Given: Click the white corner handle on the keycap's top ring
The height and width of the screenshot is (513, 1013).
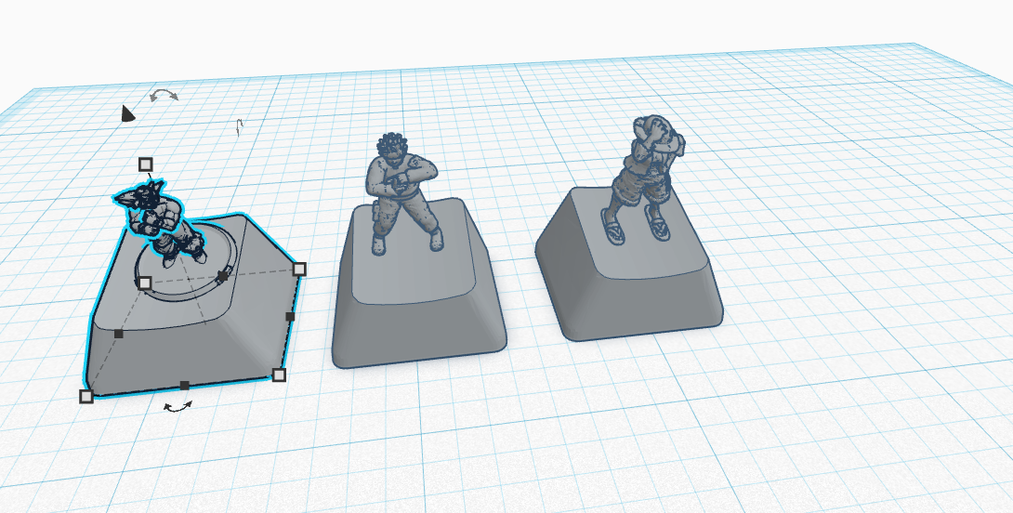Looking at the screenshot, I should point(145,283).
